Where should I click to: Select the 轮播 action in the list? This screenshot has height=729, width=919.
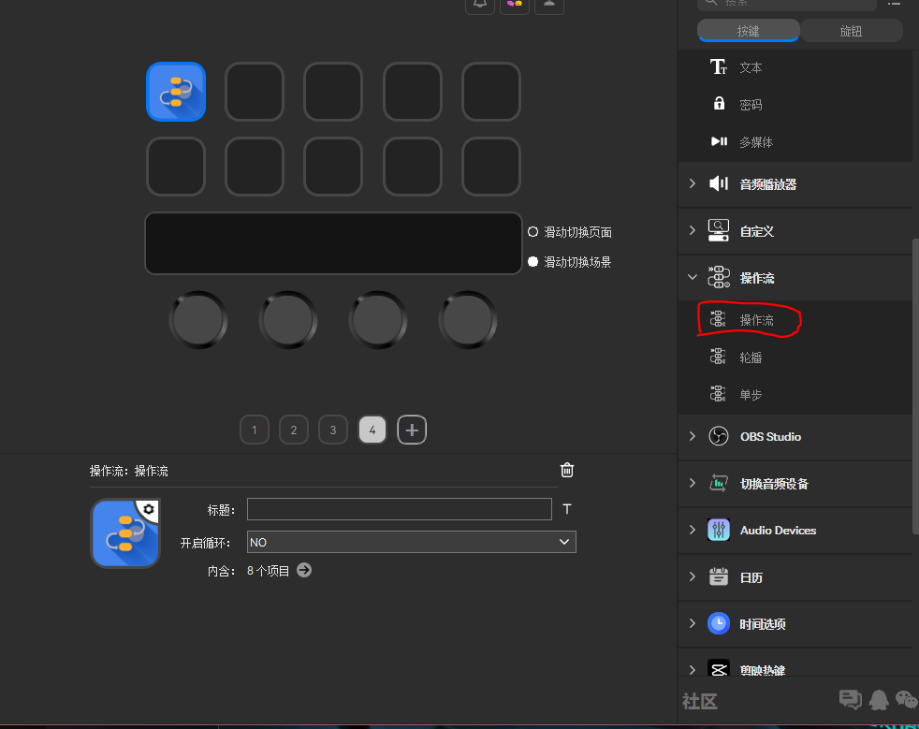[x=750, y=357]
